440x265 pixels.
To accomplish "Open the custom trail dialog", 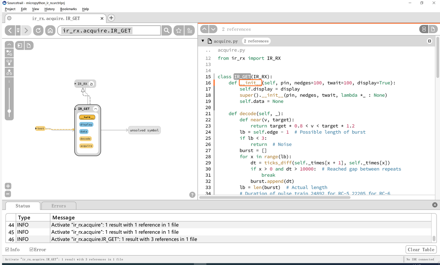I will pyautogui.click(x=9, y=53).
